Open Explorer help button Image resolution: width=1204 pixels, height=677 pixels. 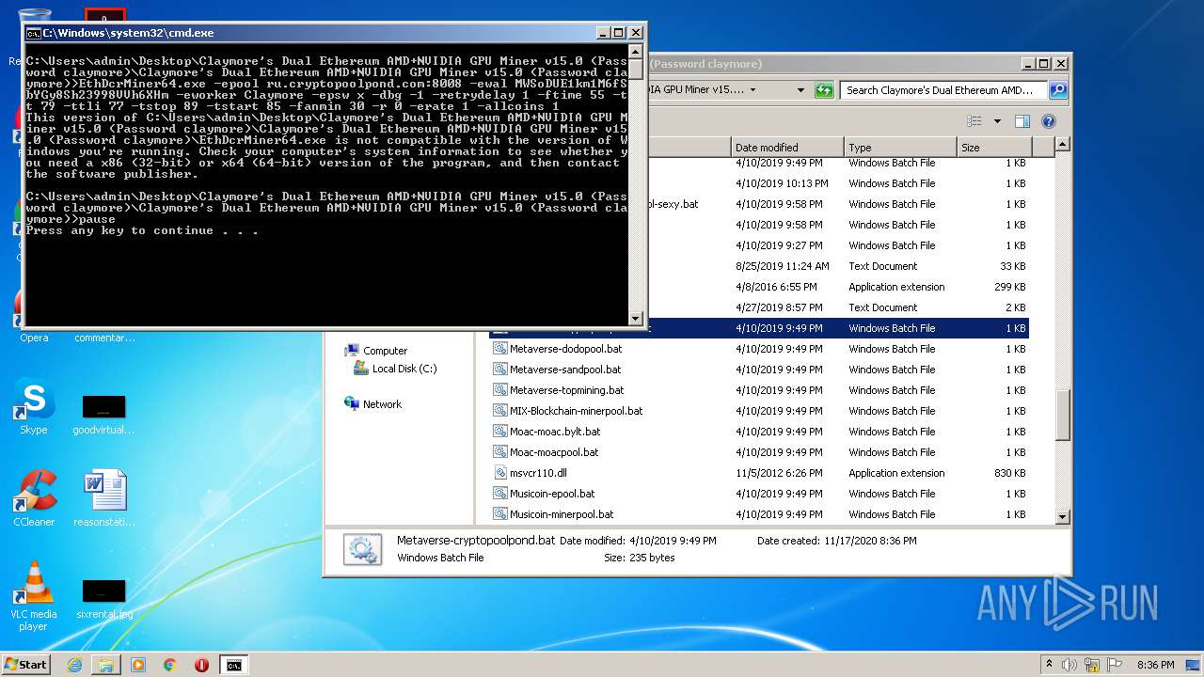(x=1049, y=121)
